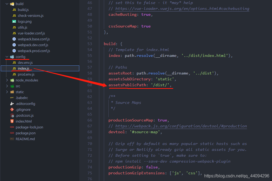The height and width of the screenshot is (181, 272).
Task: Click the config folder icon
Action: [12, 57]
